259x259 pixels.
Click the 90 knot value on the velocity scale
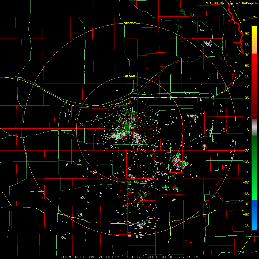coord(247,34)
